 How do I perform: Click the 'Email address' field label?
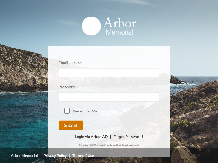[70, 63]
